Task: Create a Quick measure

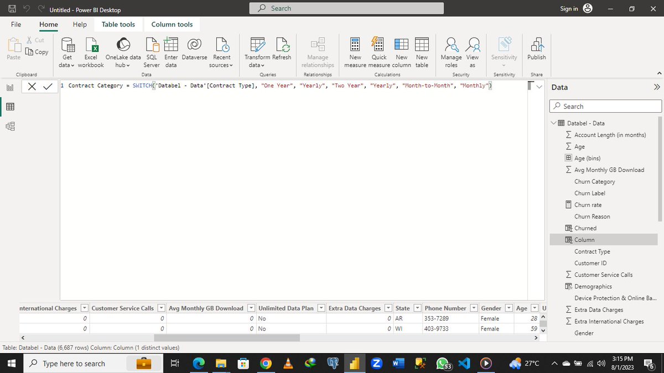Action: 379,52
